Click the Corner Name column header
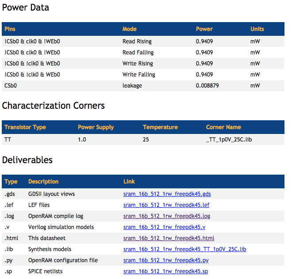This screenshot has width=292, height=279. click(x=223, y=127)
